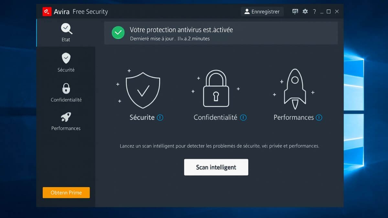388x218 pixels.
Task: Select the Etat sidebar tab
Action: point(66,33)
